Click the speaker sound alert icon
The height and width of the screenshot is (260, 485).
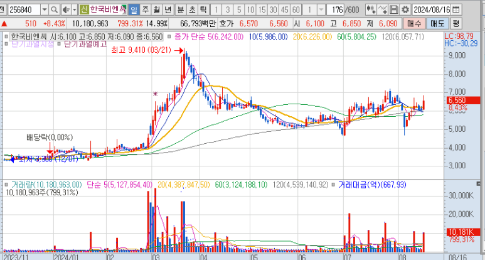point(66,10)
